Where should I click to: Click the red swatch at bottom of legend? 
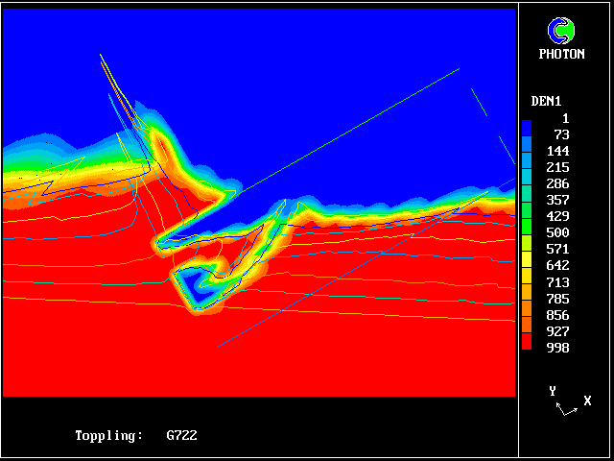click(527, 341)
